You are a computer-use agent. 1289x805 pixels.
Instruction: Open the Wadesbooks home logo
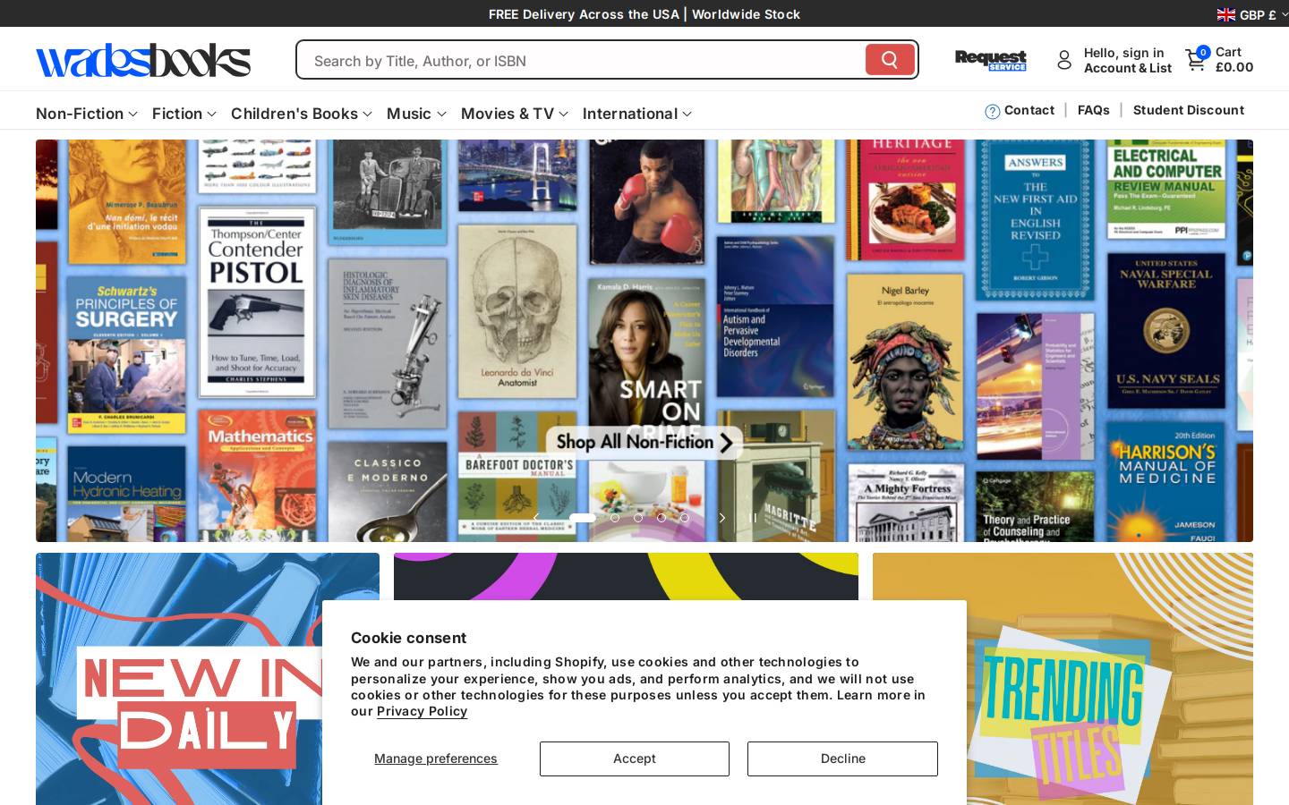tap(143, 60)
